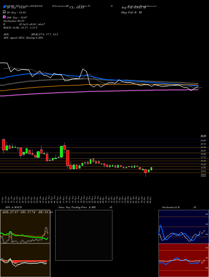This screenshot has width=209, height=277.
Task: Click the first date label on the x-axis
Action: click(x=3, y=199)
